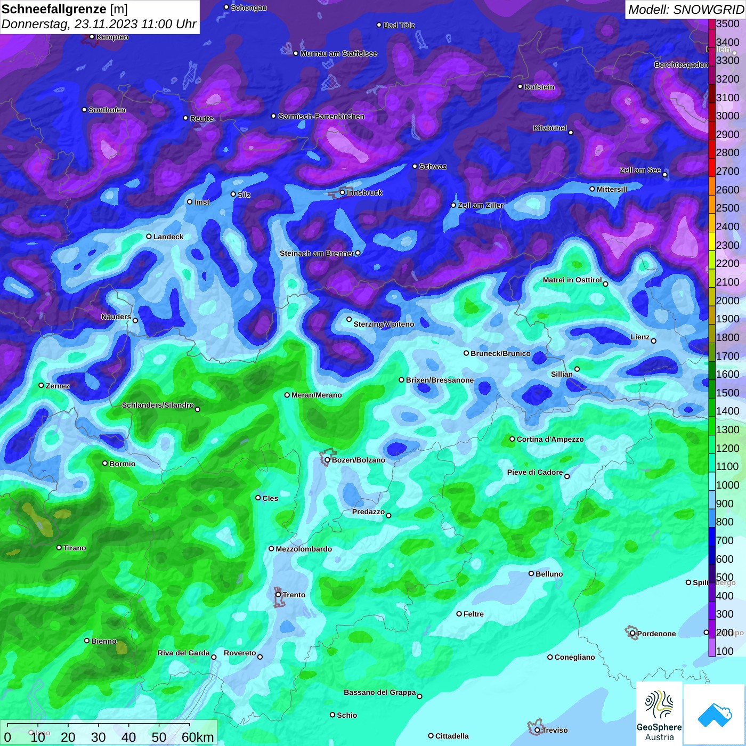746x746 pixels.
Task: Click the Schlanders/Silandro label
Action: tap(158, 405)
